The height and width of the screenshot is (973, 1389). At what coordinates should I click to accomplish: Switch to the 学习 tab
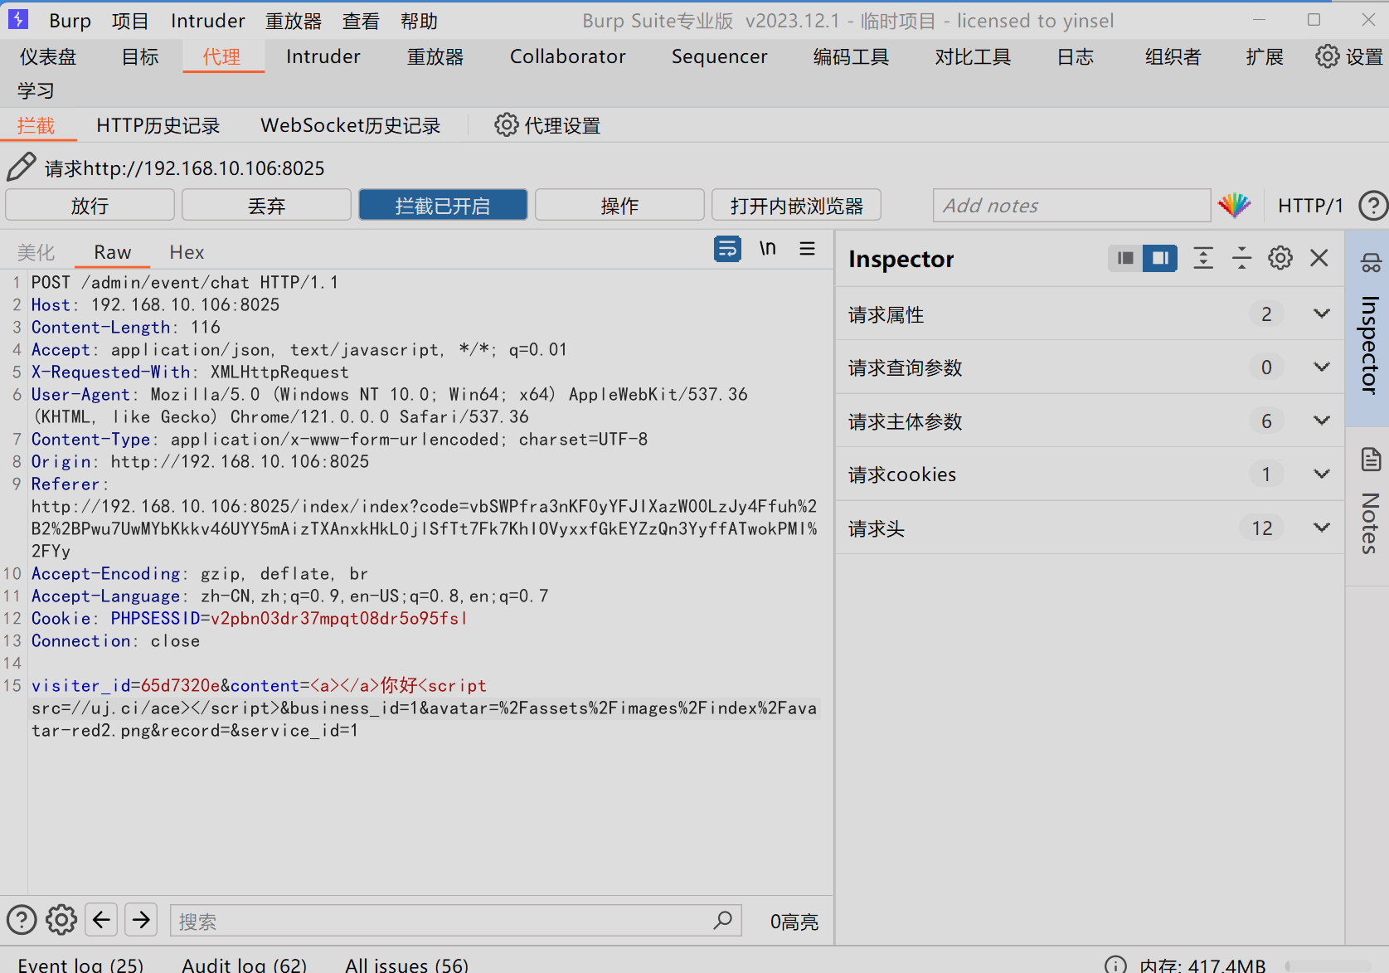tap(36, 90)
